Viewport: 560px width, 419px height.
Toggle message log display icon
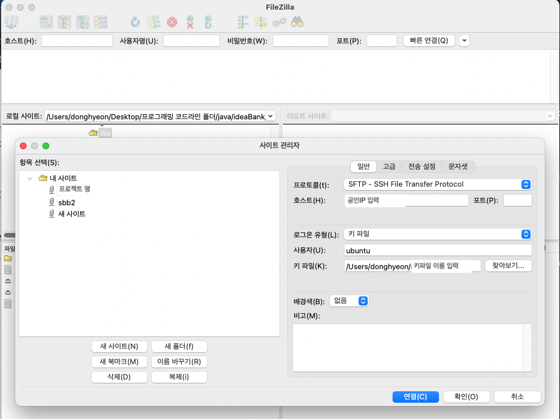46,22
